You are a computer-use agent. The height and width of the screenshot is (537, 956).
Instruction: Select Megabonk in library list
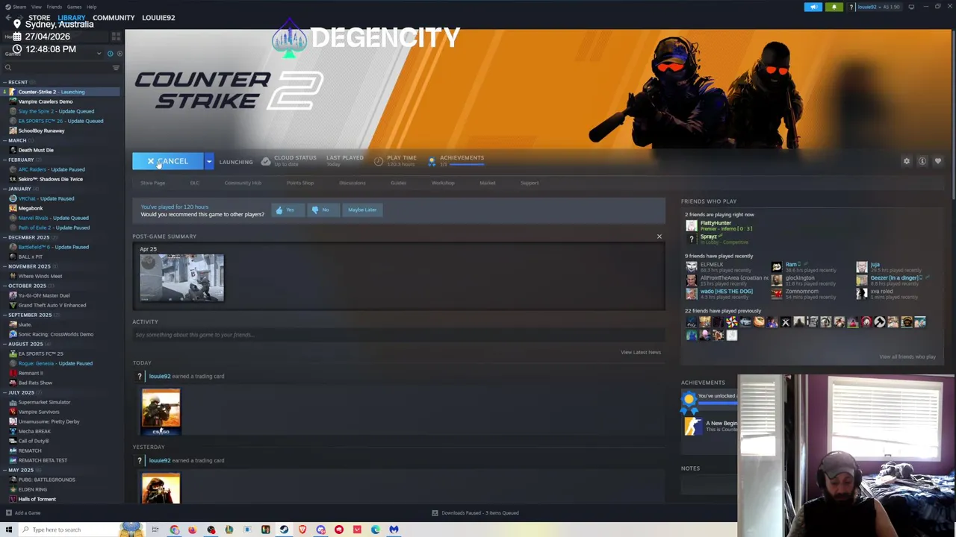(30, 208)
